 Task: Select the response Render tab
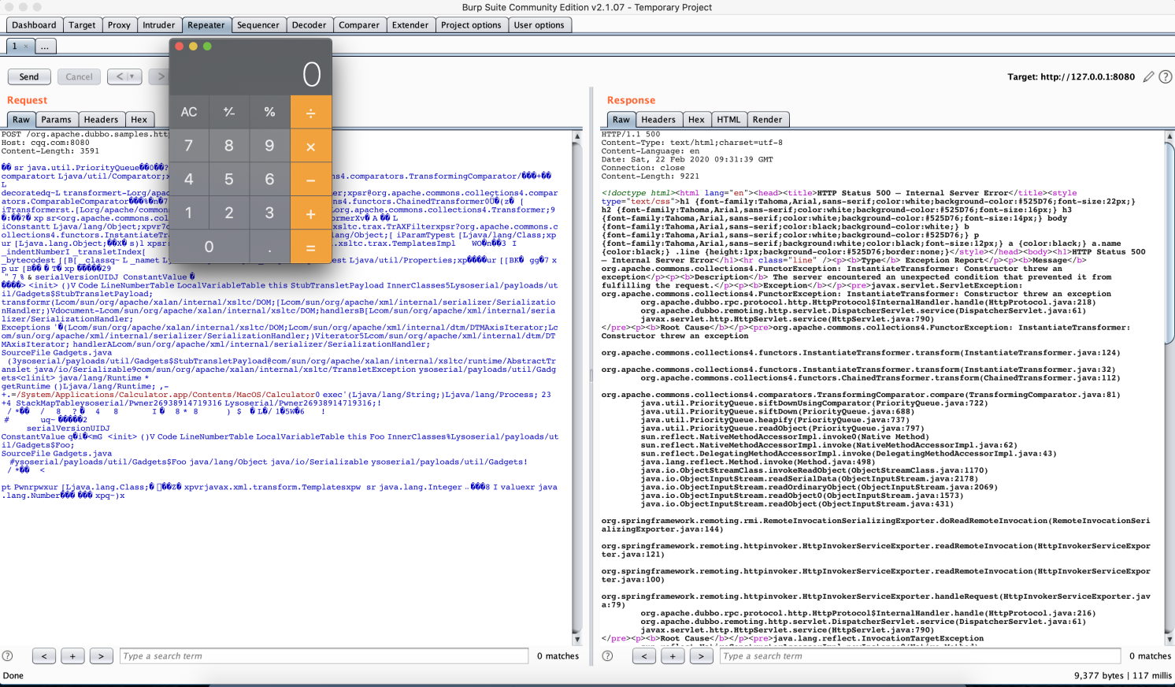[768, 120]
